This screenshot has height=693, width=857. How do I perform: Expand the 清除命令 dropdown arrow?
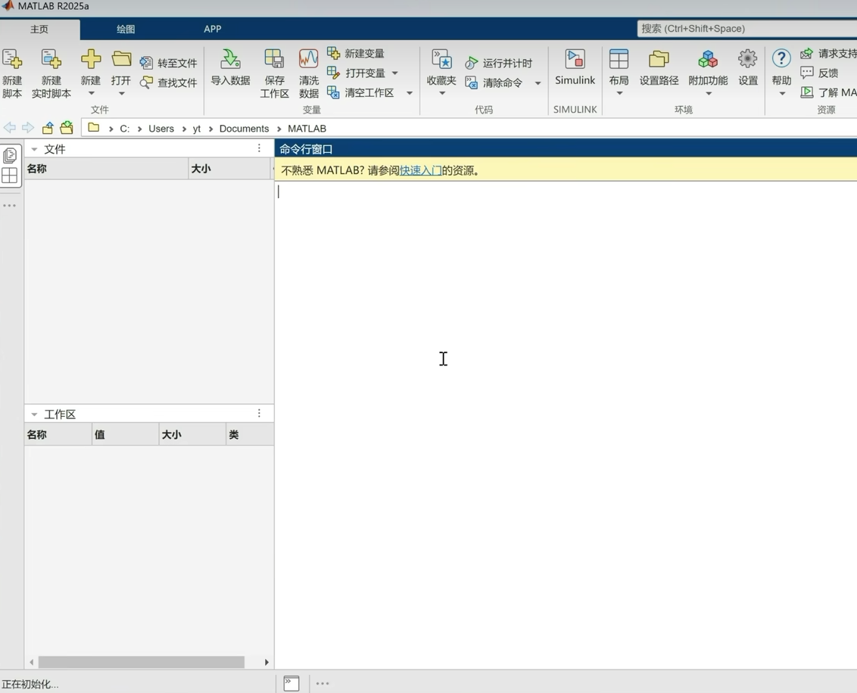(538, 83)
